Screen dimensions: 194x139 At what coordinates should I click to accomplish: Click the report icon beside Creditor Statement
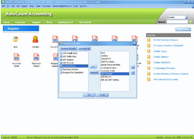[149, 63]
